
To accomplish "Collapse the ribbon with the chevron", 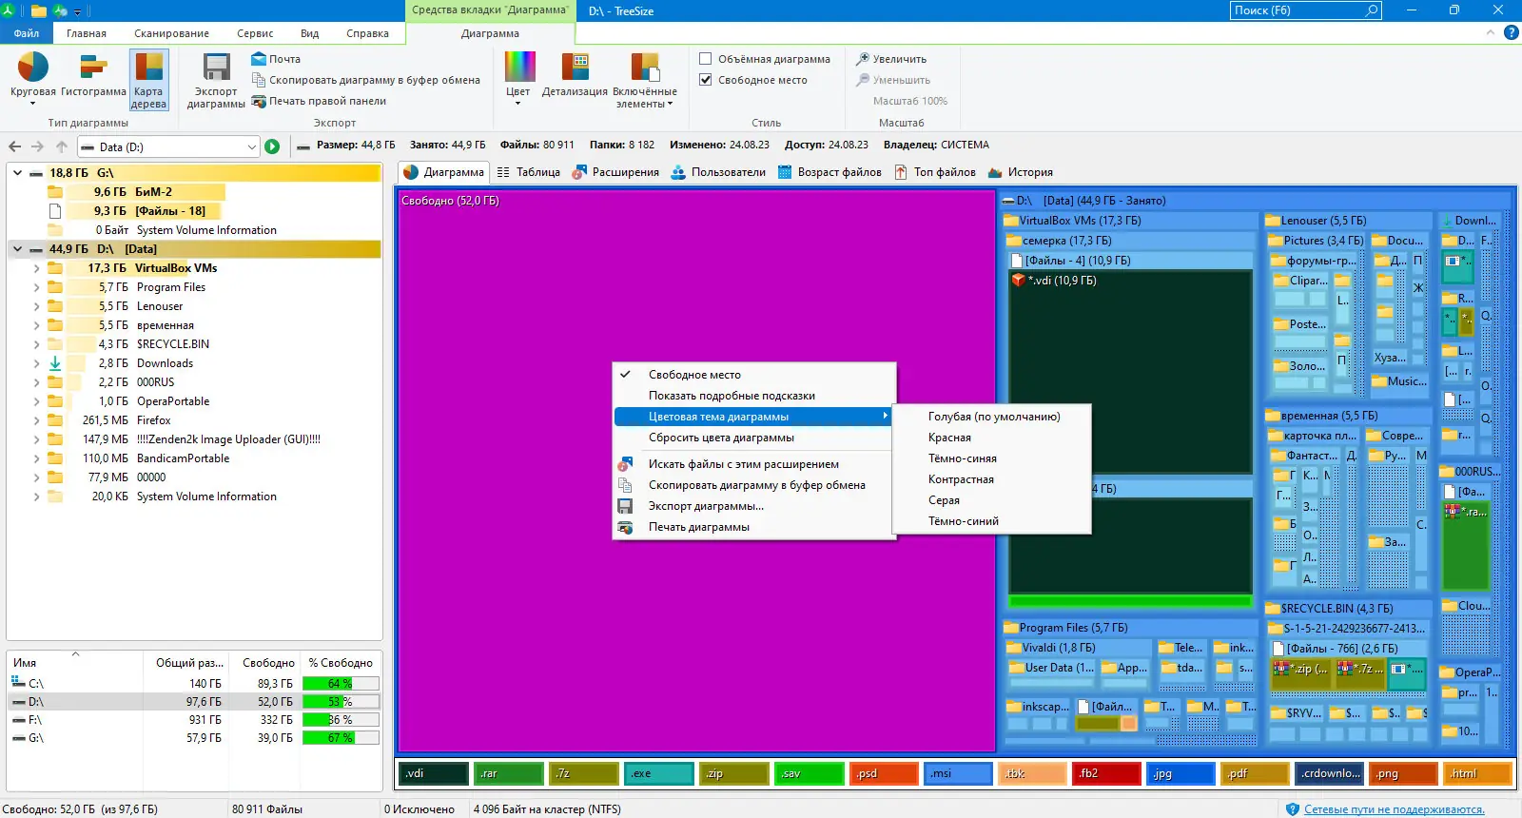I will tap(1491, 32).
